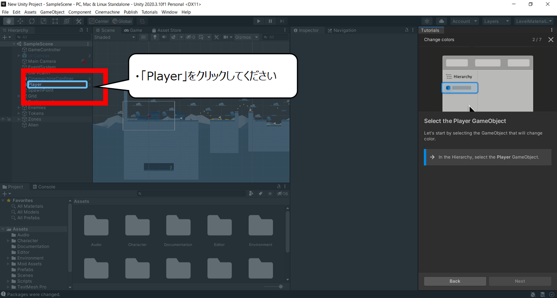Image resolution: width=557 pixels, height=298 pixels.
Task: Open the Tutorials menu
Action: 149,12
